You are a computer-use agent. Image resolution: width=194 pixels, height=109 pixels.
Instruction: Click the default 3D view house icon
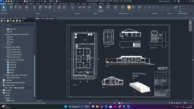(45, 1)
